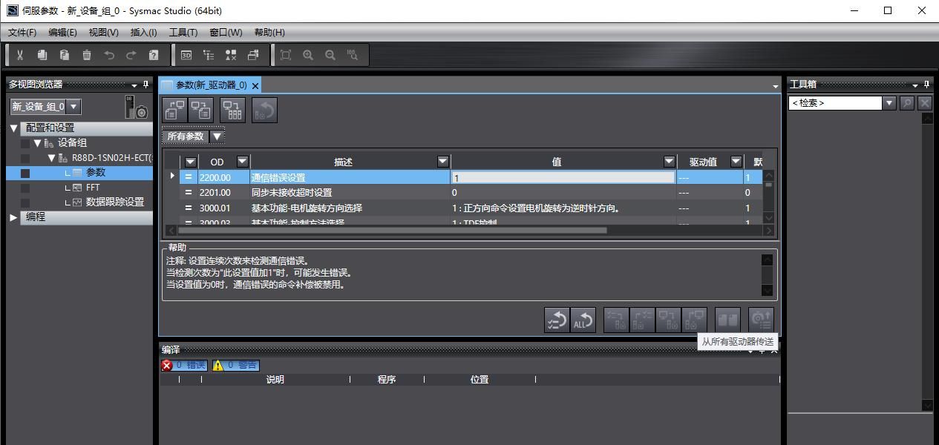Click the two-page compare icon
This screenshot has width=939, height=445.
click(727, 320)
